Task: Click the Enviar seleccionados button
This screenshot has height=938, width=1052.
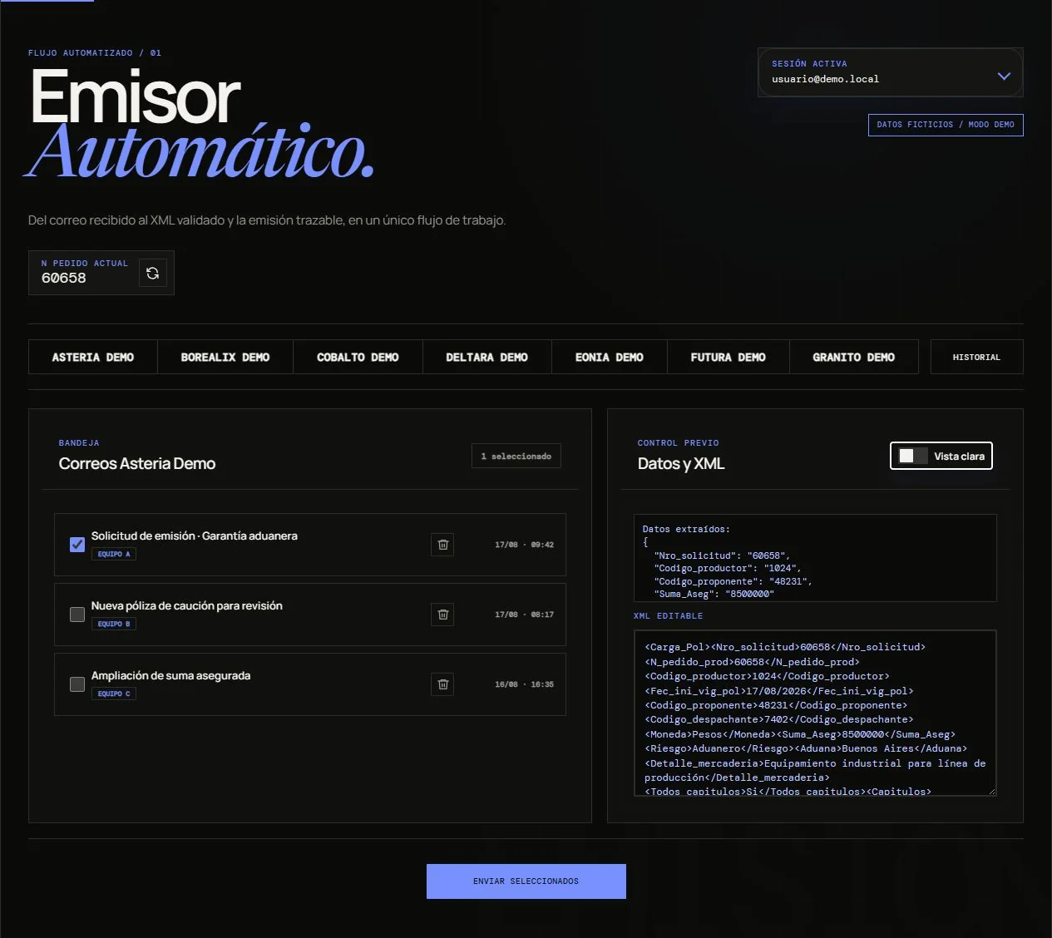Action: (x=526, y=881)
